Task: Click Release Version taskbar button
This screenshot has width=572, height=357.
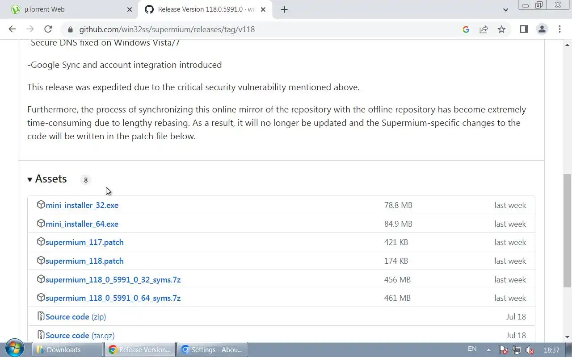Action: [139, 350]
